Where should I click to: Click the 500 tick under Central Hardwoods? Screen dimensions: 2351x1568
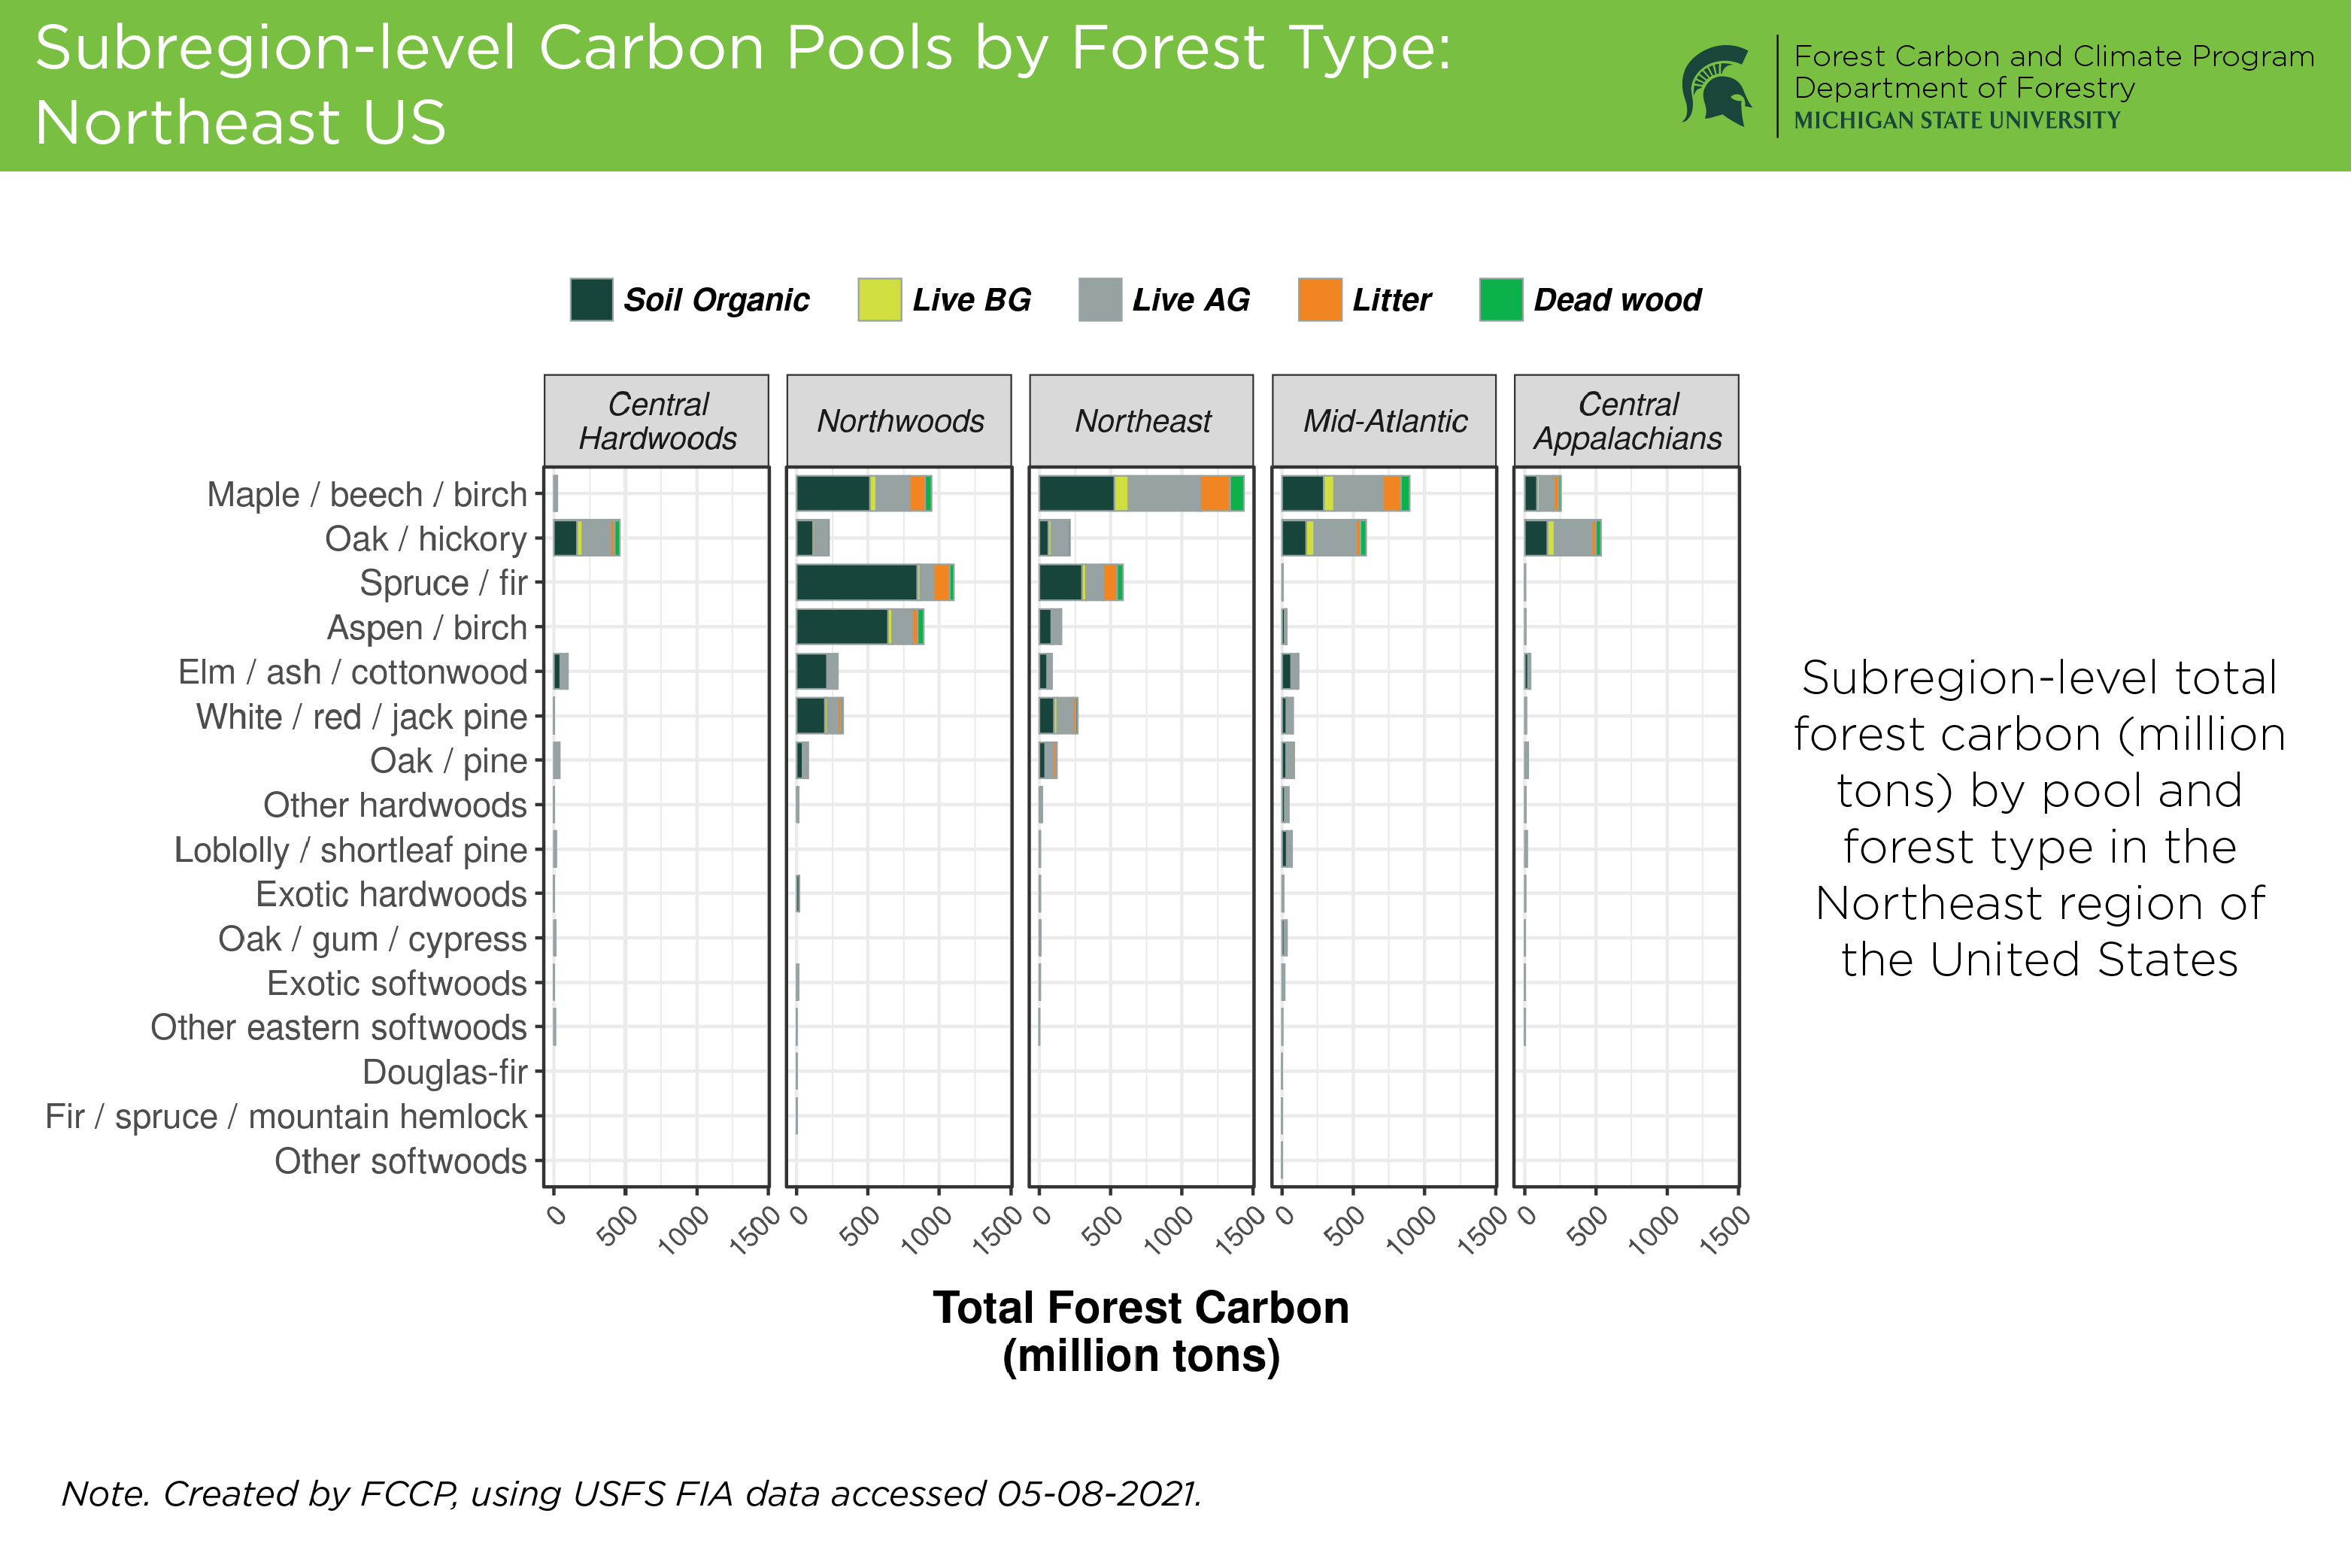coord(617,1226)
